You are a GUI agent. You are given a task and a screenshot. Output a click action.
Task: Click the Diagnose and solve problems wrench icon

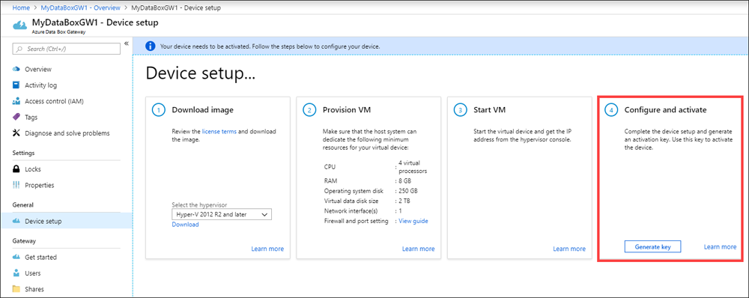(x=16, y=133)
